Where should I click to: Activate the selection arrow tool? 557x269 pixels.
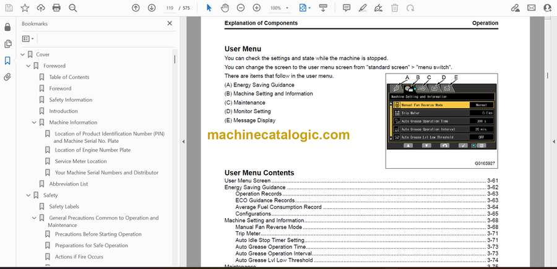coord(209,8)
